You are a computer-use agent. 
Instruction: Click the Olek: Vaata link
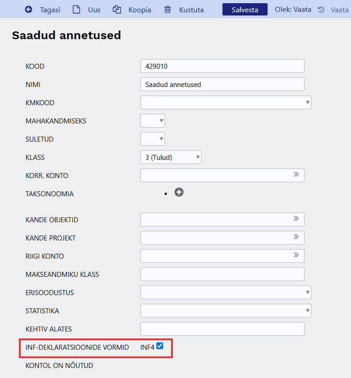[293, 10]
